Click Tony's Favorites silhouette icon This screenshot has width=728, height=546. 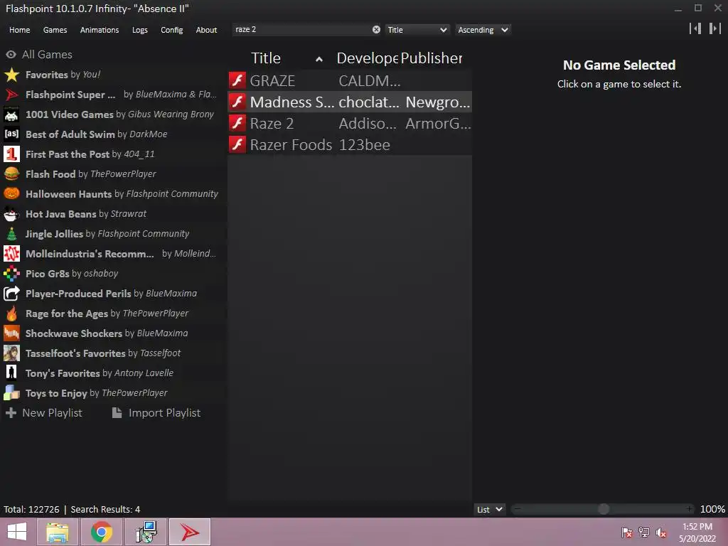11,373
